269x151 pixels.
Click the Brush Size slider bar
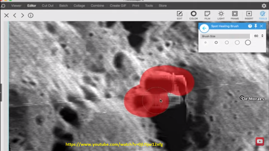(225, 36)
